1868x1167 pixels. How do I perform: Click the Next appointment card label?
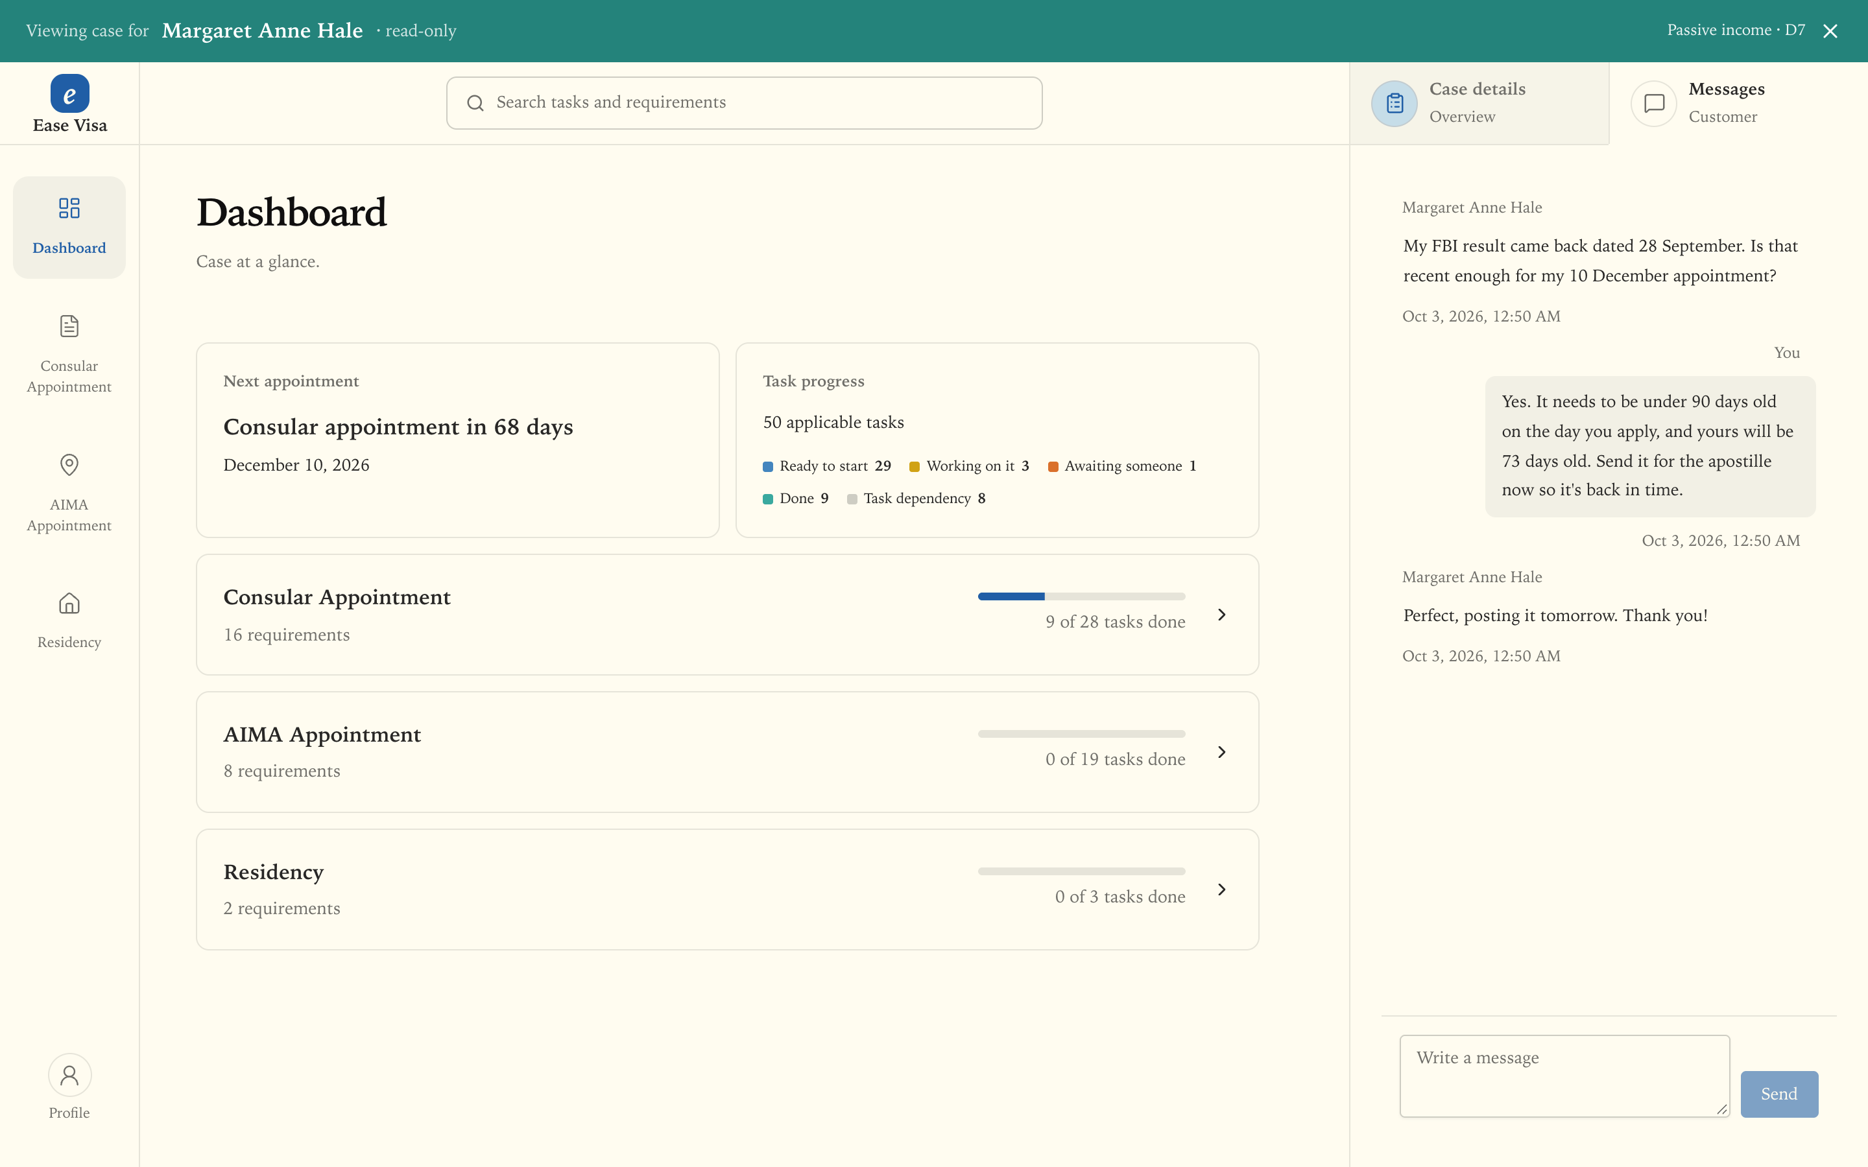[291, 381]
